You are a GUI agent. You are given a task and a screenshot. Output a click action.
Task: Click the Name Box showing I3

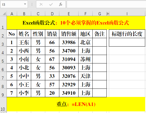[14, 4]
